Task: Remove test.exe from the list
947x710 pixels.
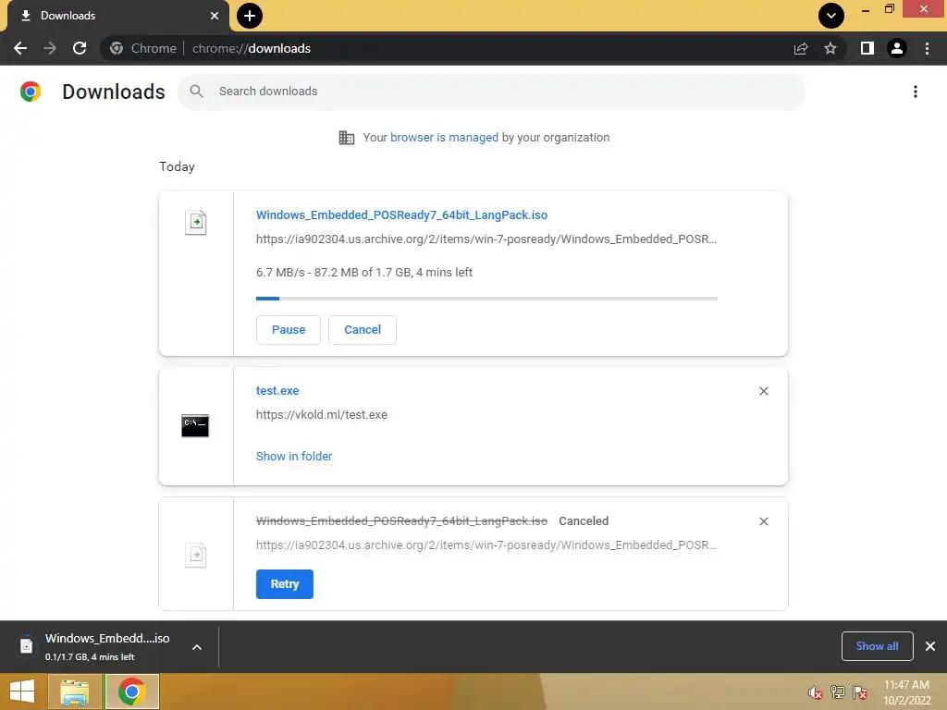Action: pos(763,391)
